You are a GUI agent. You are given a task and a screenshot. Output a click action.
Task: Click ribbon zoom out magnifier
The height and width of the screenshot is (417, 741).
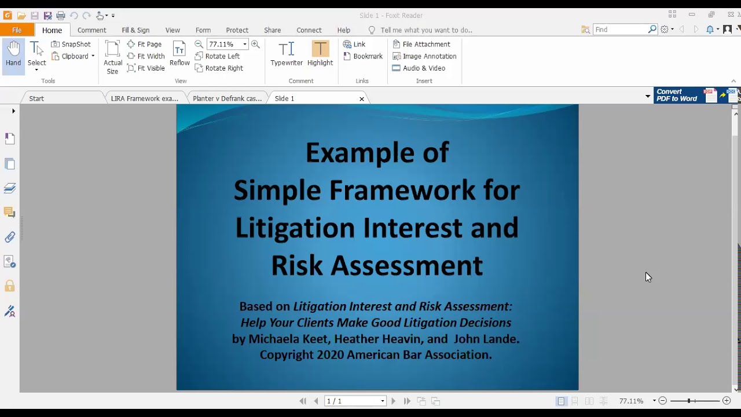coord(199,44)
